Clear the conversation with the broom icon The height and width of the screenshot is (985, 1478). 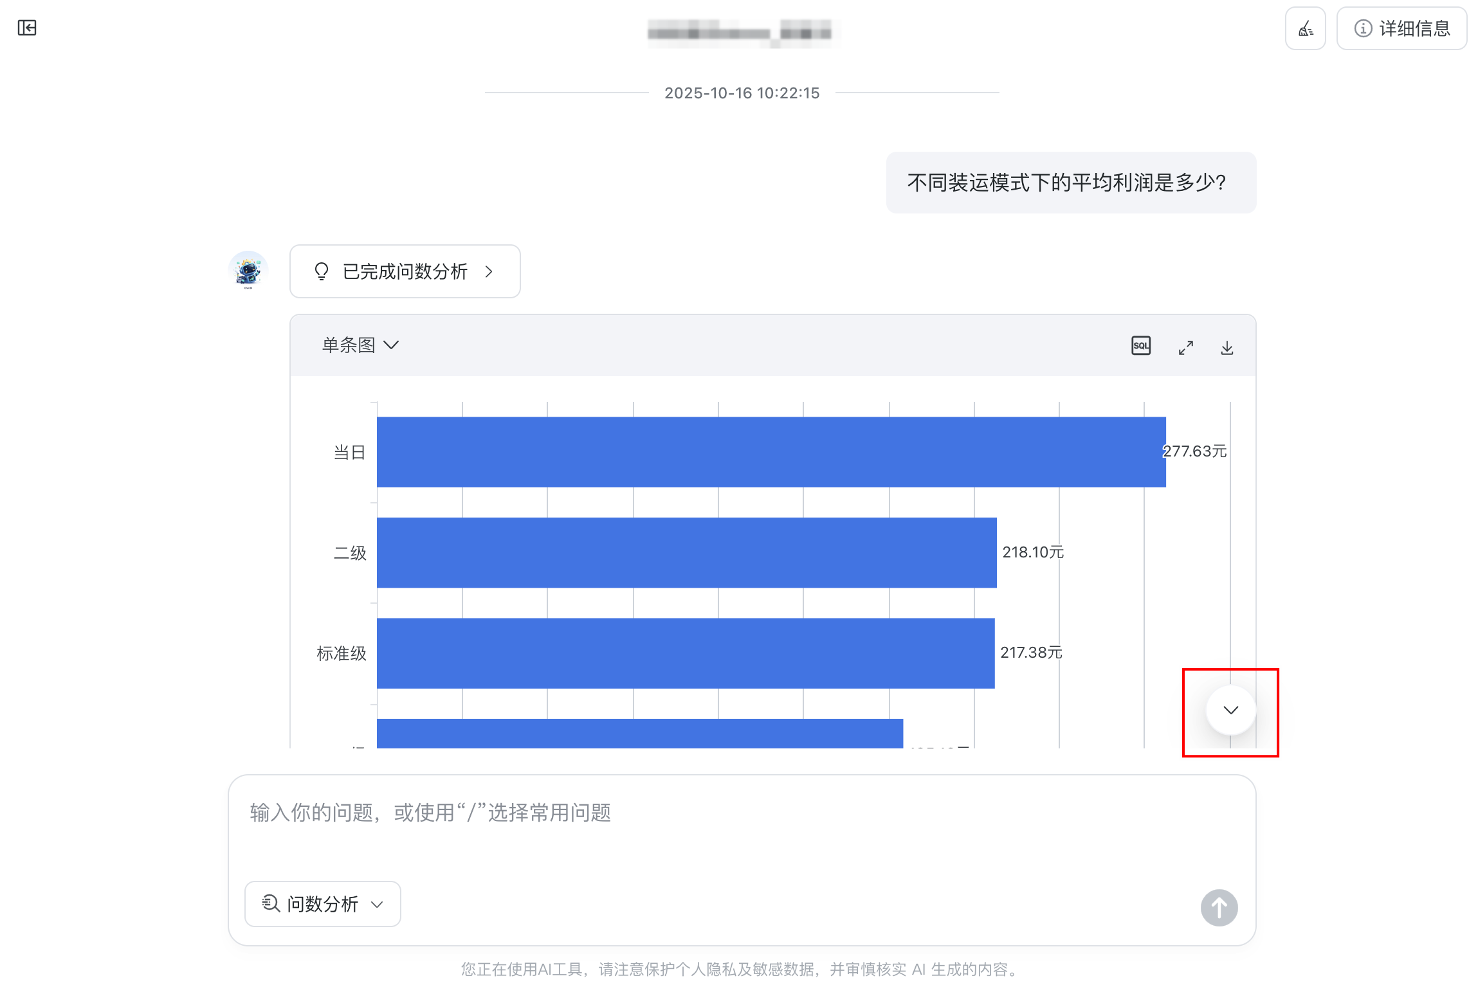(x=1305, y=28)
